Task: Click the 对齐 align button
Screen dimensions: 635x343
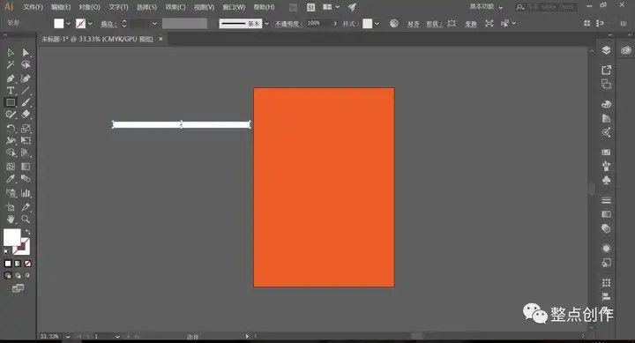Action: tap(413, 25)
